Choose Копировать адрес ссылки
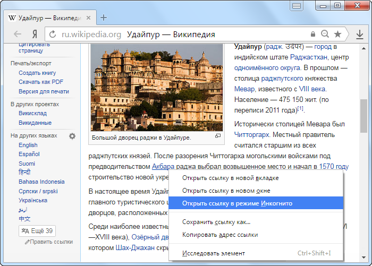 coord(256,235)
